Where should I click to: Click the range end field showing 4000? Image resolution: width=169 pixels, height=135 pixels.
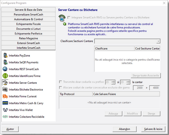pyautogui.click(x=154, y=88)
